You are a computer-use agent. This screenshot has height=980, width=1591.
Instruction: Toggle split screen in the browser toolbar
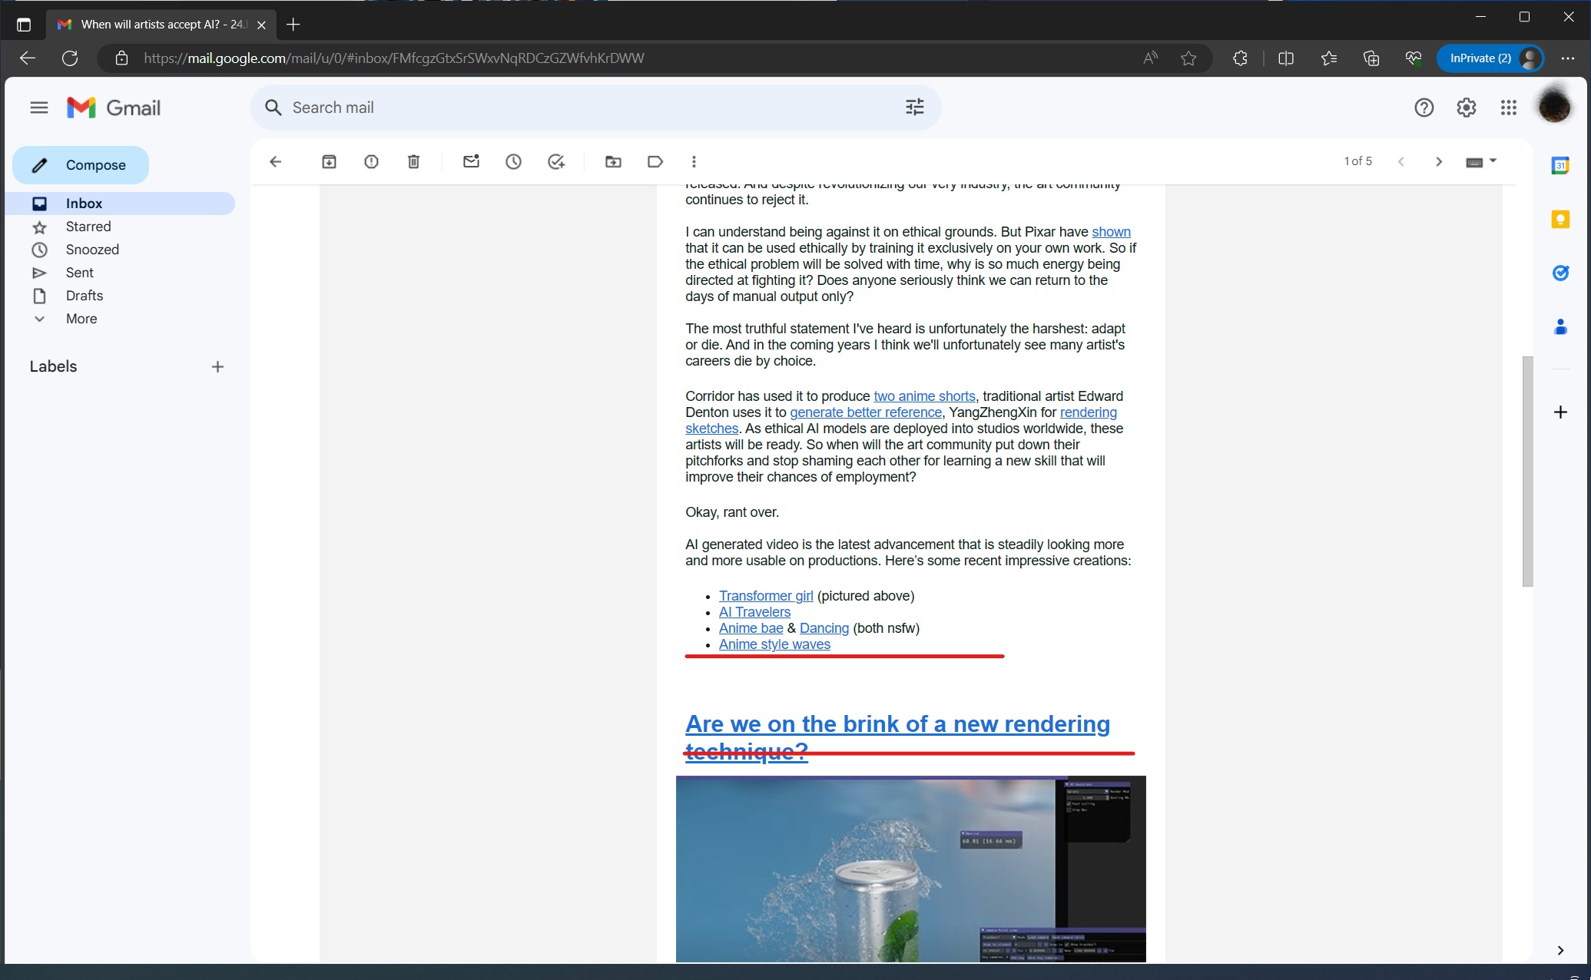[x=1285, y=58]
